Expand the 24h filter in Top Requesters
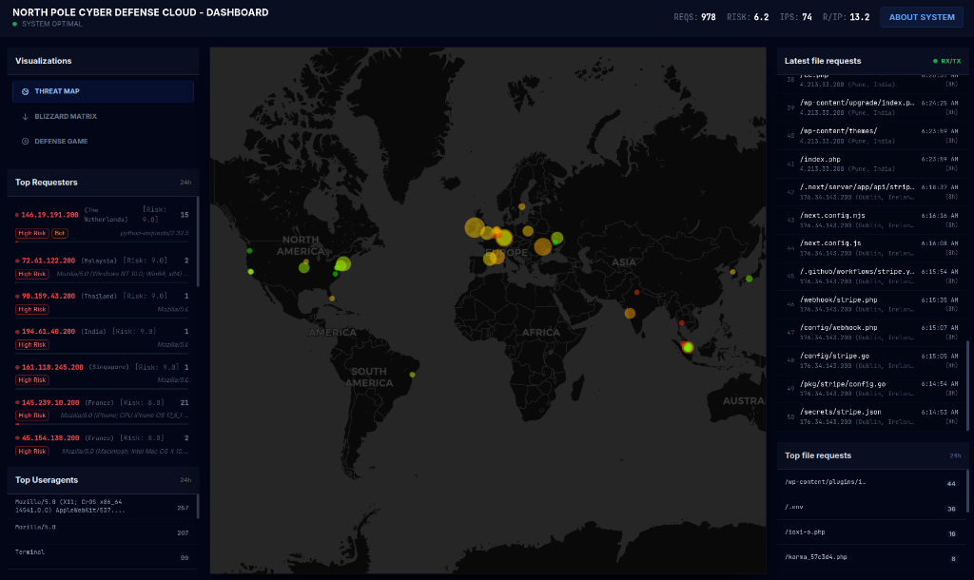This screenshot has width=974, height=580. [x=184, y=182]
